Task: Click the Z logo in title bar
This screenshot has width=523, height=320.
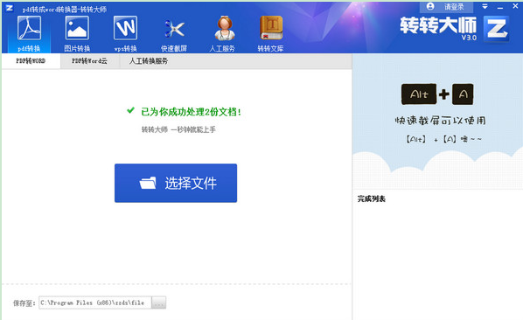Action: (x=10, y=8)
